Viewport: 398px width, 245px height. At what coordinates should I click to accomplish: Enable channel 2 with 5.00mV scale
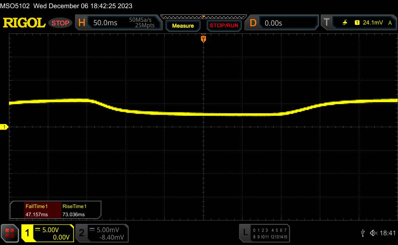click(101, 233)
